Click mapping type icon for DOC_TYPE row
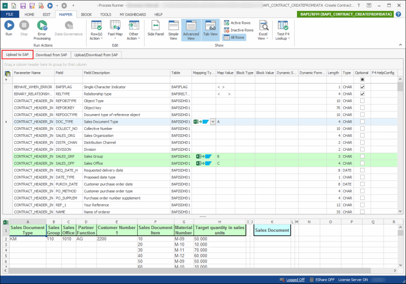This screenshot has width=406, height=284. 201,121
